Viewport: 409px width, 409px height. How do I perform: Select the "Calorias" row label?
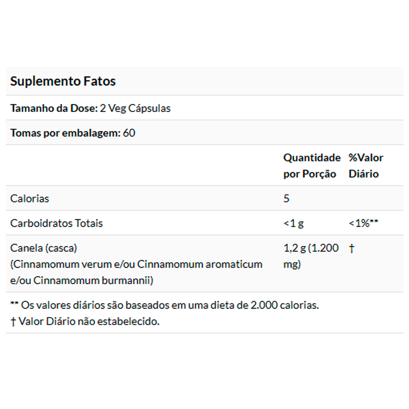tap(29, 198)
